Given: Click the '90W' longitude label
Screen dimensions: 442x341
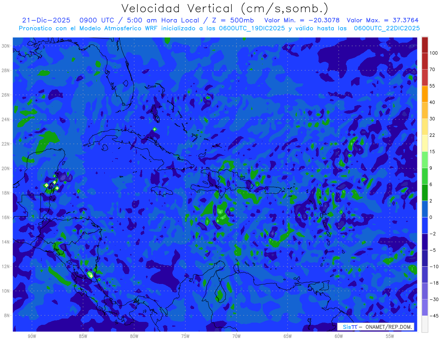Looking at the screenshot, I should point(32,337).
